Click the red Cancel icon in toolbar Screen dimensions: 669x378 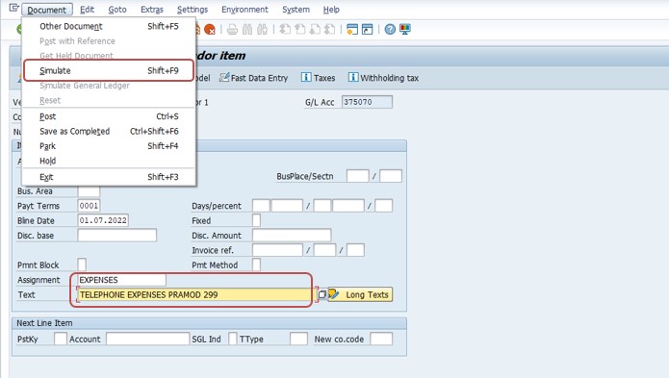210,30
